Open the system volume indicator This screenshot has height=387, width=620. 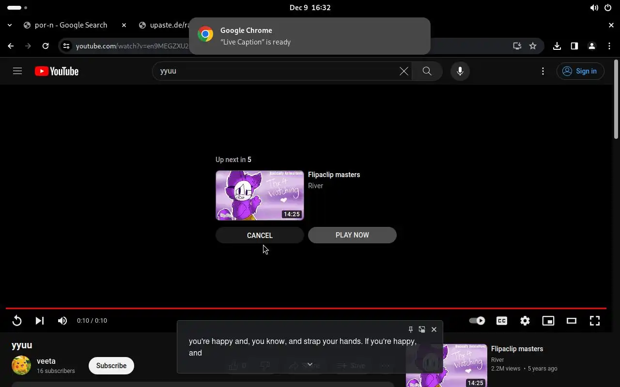[x=594, y=8]
